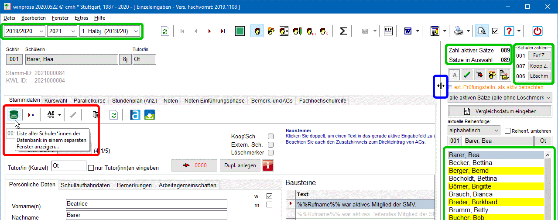Click the printer icon in toolbar
The width and height of the screenshot is (558, 220).
click(x=459, y=31)
